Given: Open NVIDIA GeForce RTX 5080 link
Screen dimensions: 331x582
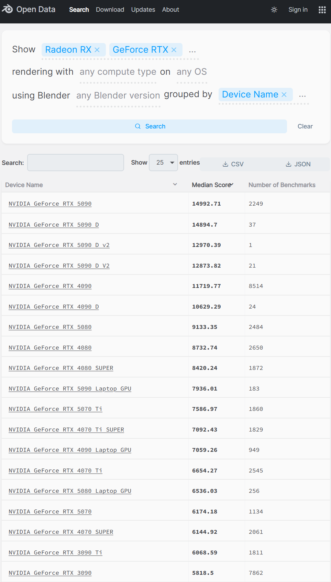Looking at the screenshot, I should pyautogui.click(x=50, y=327).
